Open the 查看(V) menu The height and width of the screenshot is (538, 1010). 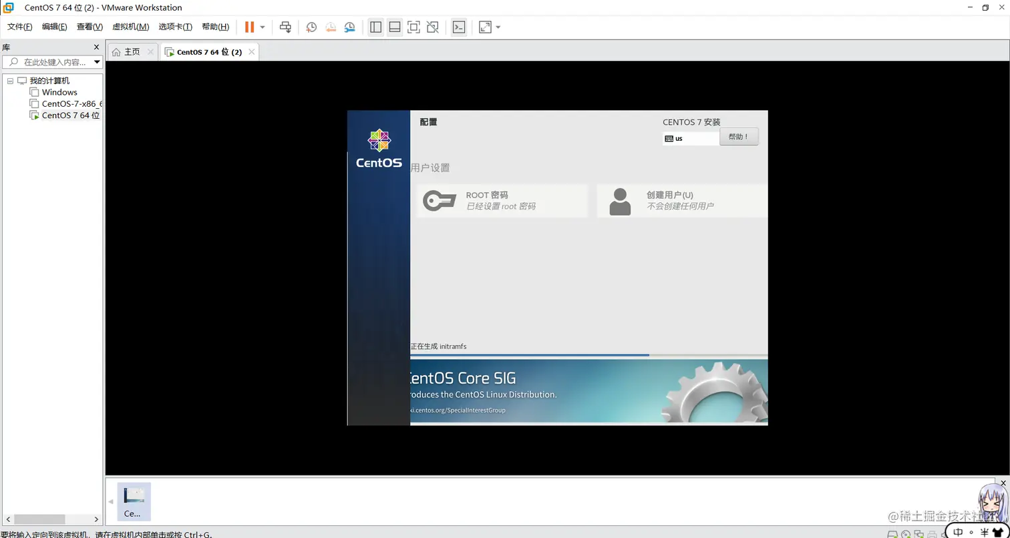tap(90, 27)
